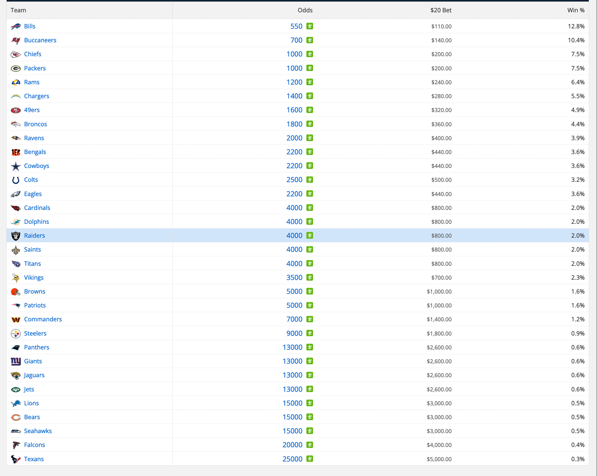Open the Lions team link

click(x=31, y=403)
